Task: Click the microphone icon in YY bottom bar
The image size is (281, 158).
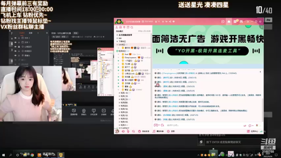Action: coord(128,131)
